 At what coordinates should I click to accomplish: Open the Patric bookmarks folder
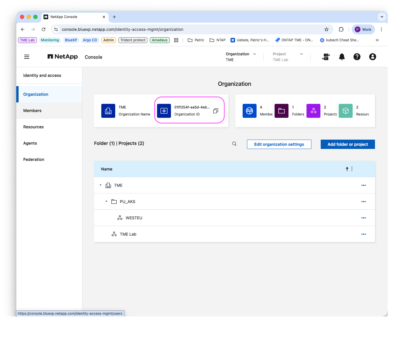(x=196, y=40)
